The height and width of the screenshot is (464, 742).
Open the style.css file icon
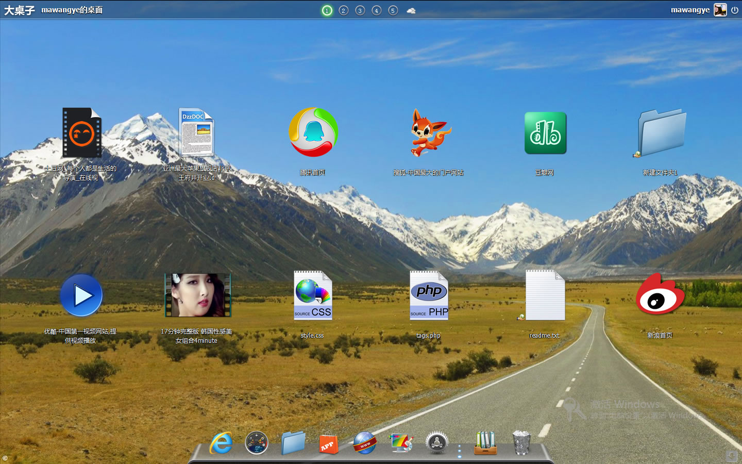pyautogui.click(x=313, y=295)
